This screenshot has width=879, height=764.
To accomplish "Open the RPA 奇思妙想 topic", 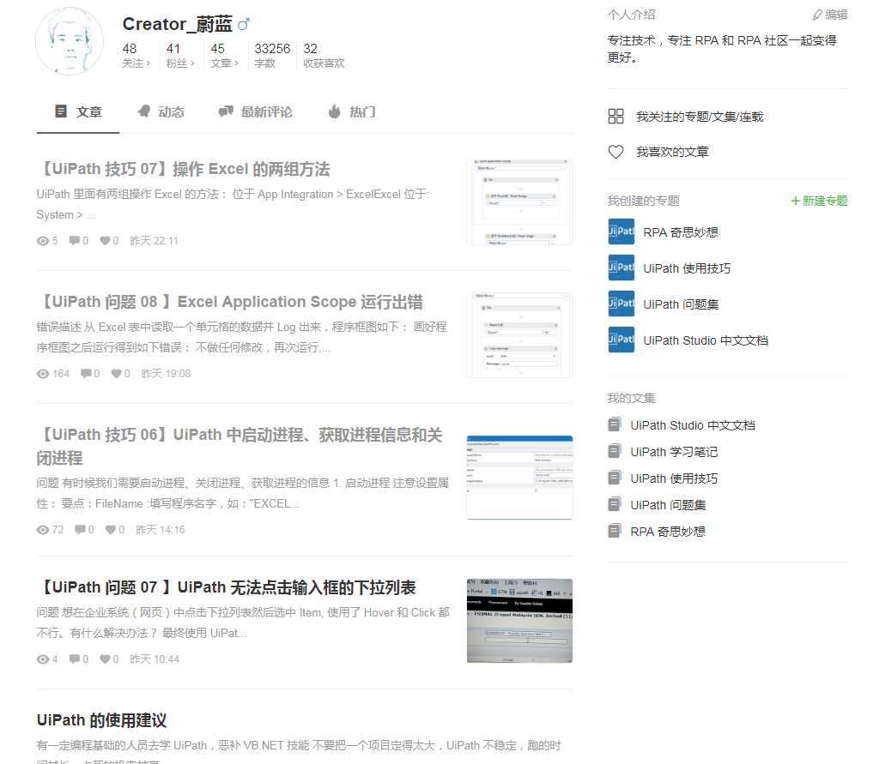I will (x=681, y=232).
